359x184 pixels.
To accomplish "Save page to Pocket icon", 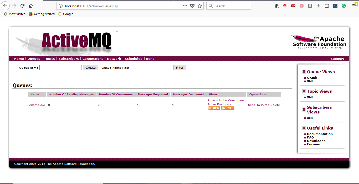I will [192, 6].
